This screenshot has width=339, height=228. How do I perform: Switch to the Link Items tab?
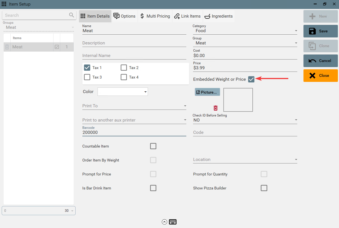click(187, 16)
